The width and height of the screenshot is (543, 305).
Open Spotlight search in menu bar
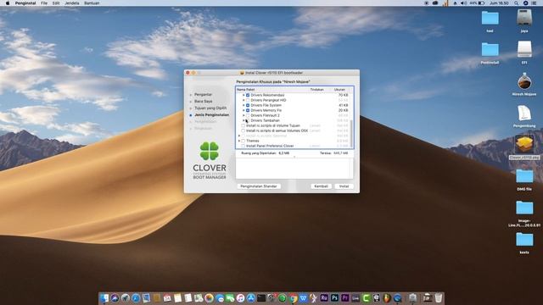click(516, 3)
